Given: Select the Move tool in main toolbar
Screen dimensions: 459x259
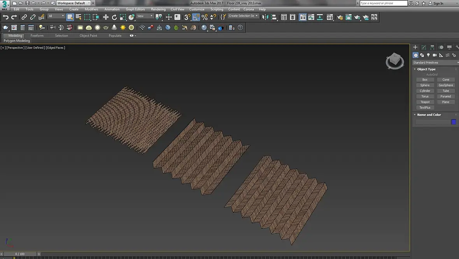Looking at the screenshot, I should (x=106, y=17).
